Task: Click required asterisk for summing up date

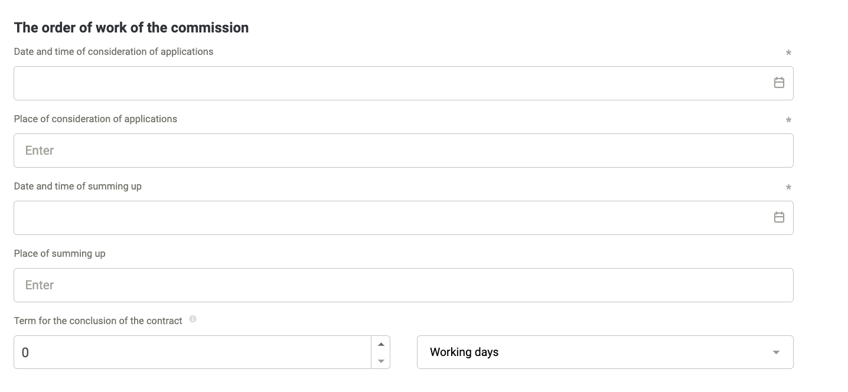Action: tap(788, 188)
